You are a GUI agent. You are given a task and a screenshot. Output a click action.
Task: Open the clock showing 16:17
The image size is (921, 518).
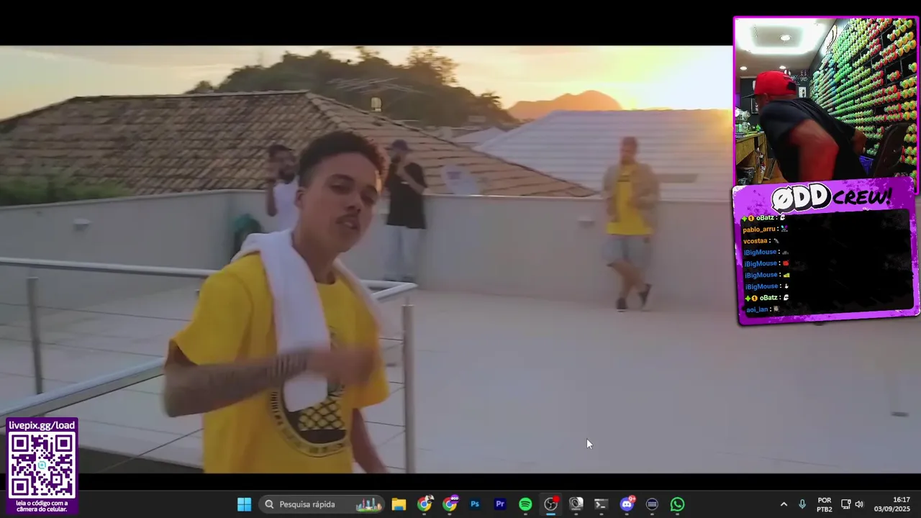[892, 504]
